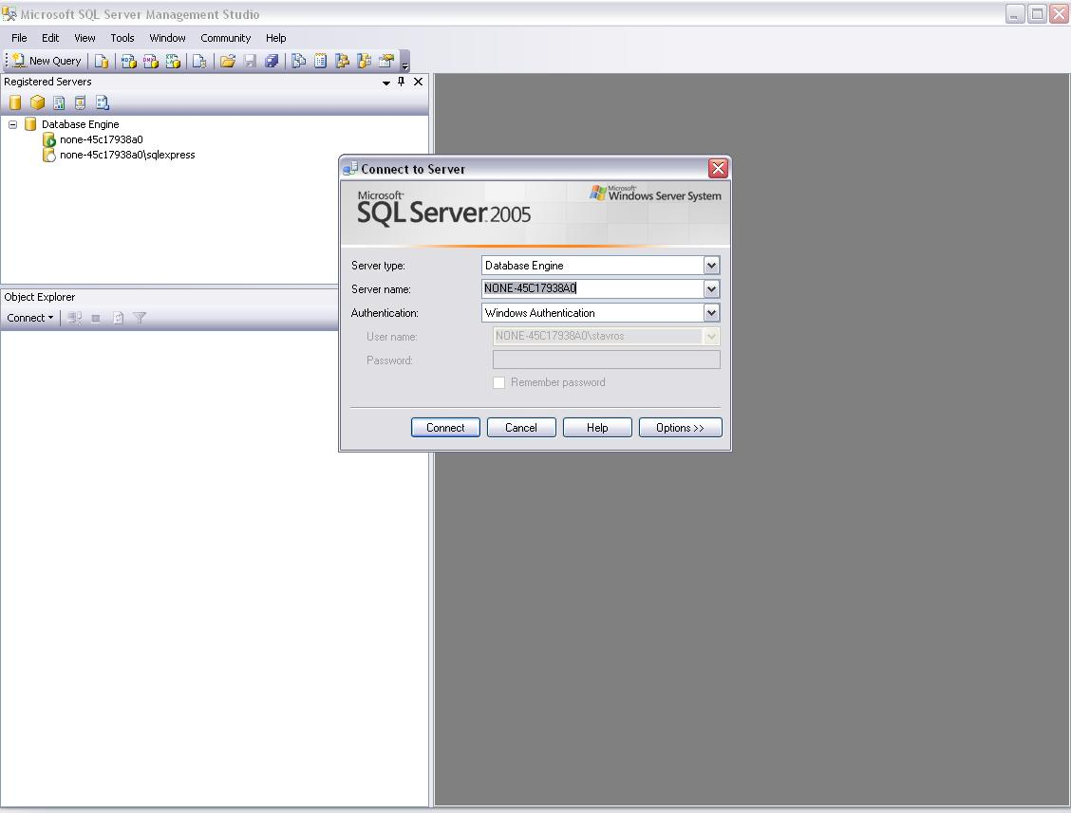The image size is (1071, 813).
Task: Open the Window menu
Action: (x=167, y=38)
